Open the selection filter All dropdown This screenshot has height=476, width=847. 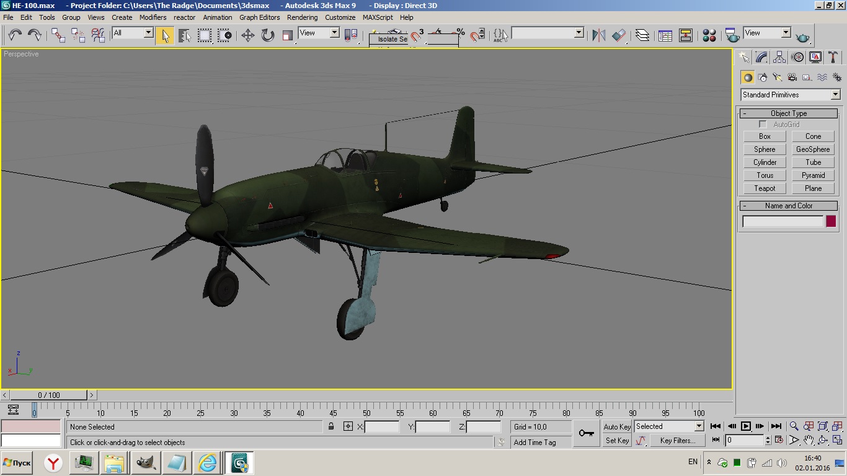pyautogui.click(x=148, y=33)
